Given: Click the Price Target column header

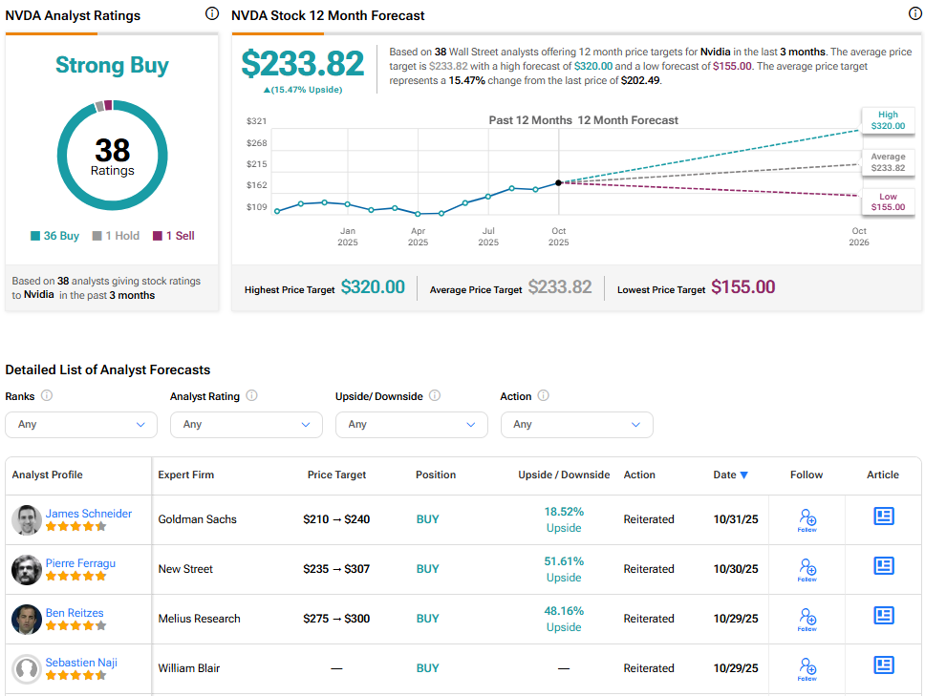Looking at the screenshot, I should pos(336,475).
